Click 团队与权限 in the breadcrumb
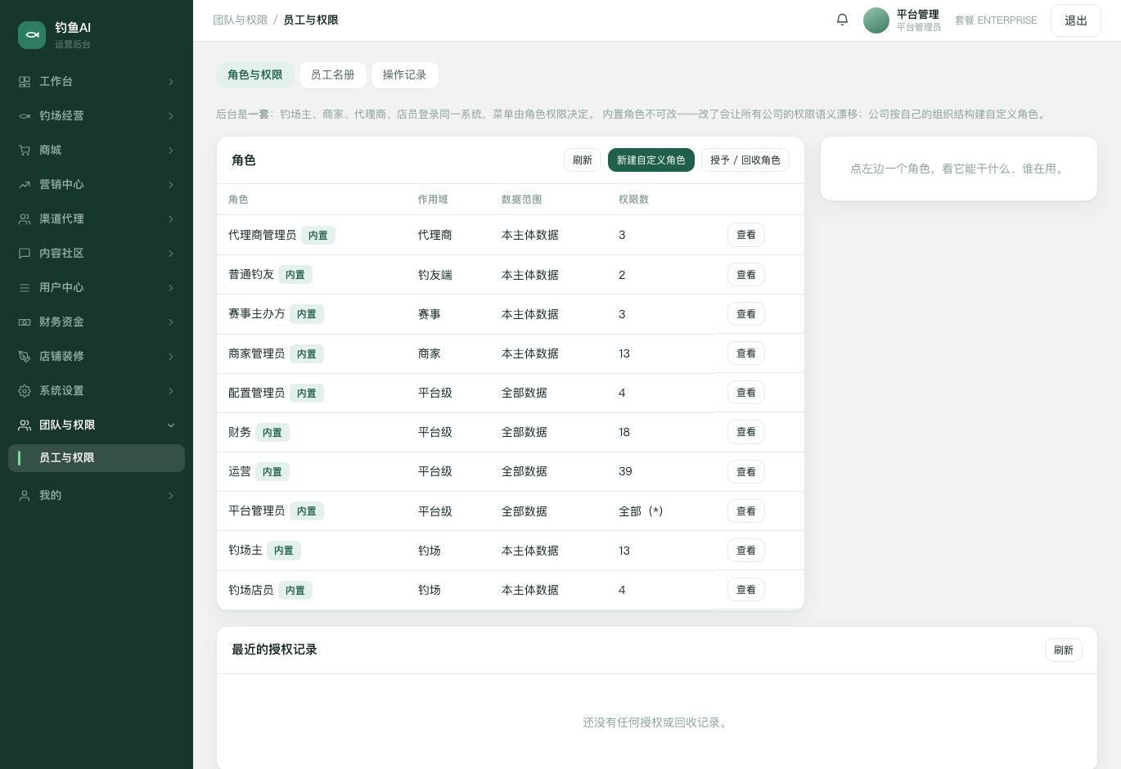 point(241,20)
